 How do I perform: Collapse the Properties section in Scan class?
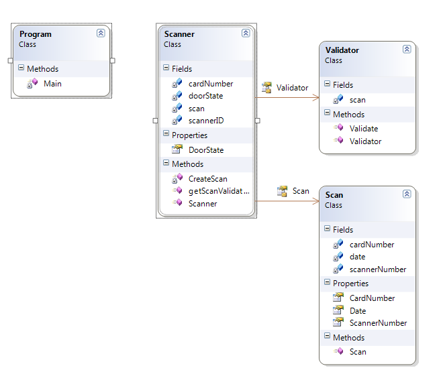click(327, 282)
